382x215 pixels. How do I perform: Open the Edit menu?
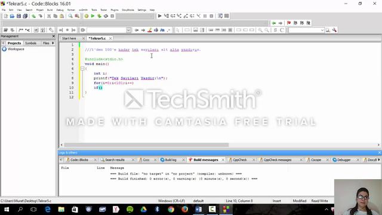11,10
